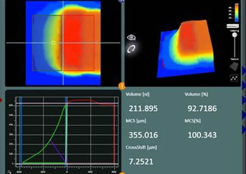Image resolution: width=246 pixels, height=174 pixels.
Task: Expand the blue arrow beside the MCS label
Action: click(x=244, y=115)
